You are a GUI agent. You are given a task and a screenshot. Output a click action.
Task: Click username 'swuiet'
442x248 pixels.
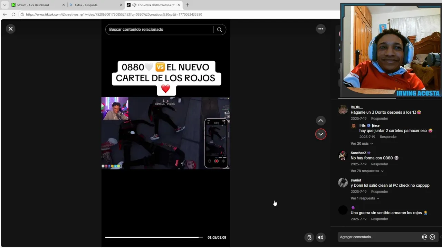click(356, 180)
